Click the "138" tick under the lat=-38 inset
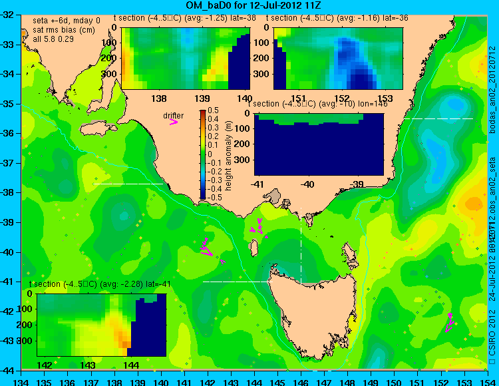The image size is (499, 386). pos(159,98)
